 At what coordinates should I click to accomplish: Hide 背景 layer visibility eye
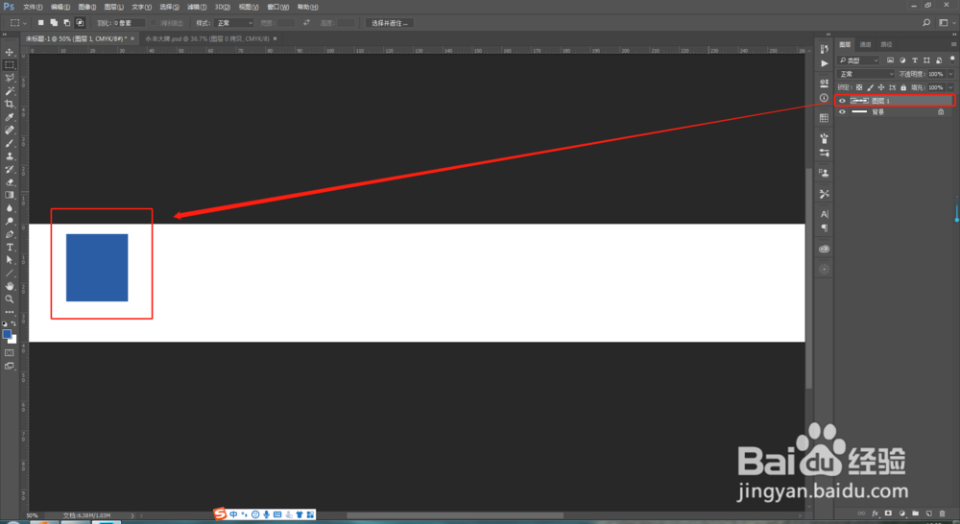(x=842, y=112)
